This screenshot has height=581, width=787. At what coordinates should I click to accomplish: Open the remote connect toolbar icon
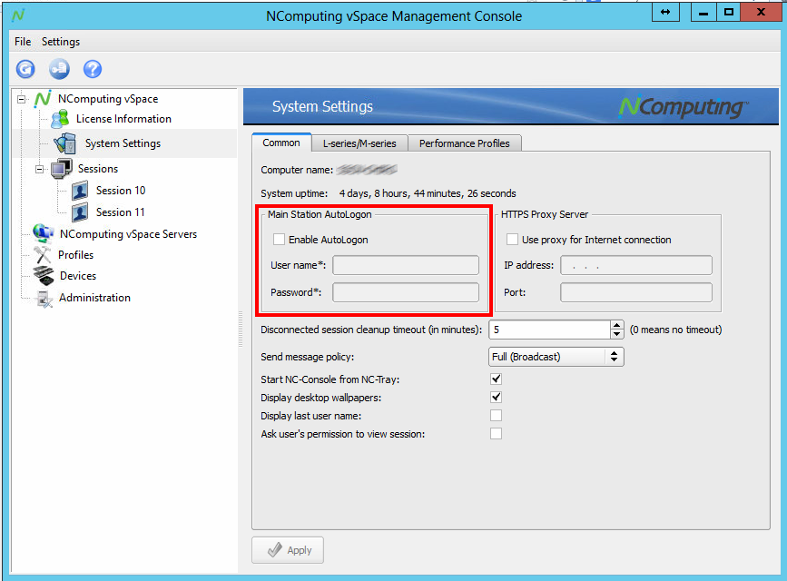click(x=58, y=69)
